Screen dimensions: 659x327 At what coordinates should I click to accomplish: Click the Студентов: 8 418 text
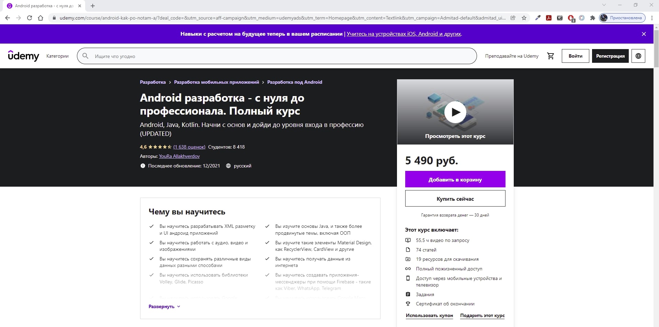[x=226, y=147]
